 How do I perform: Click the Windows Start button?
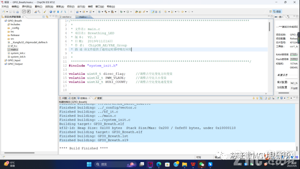click(x=89, y=164)
